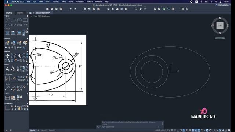
Task: Toggle snap mode in status bar
Action: (x=175, y=131)
